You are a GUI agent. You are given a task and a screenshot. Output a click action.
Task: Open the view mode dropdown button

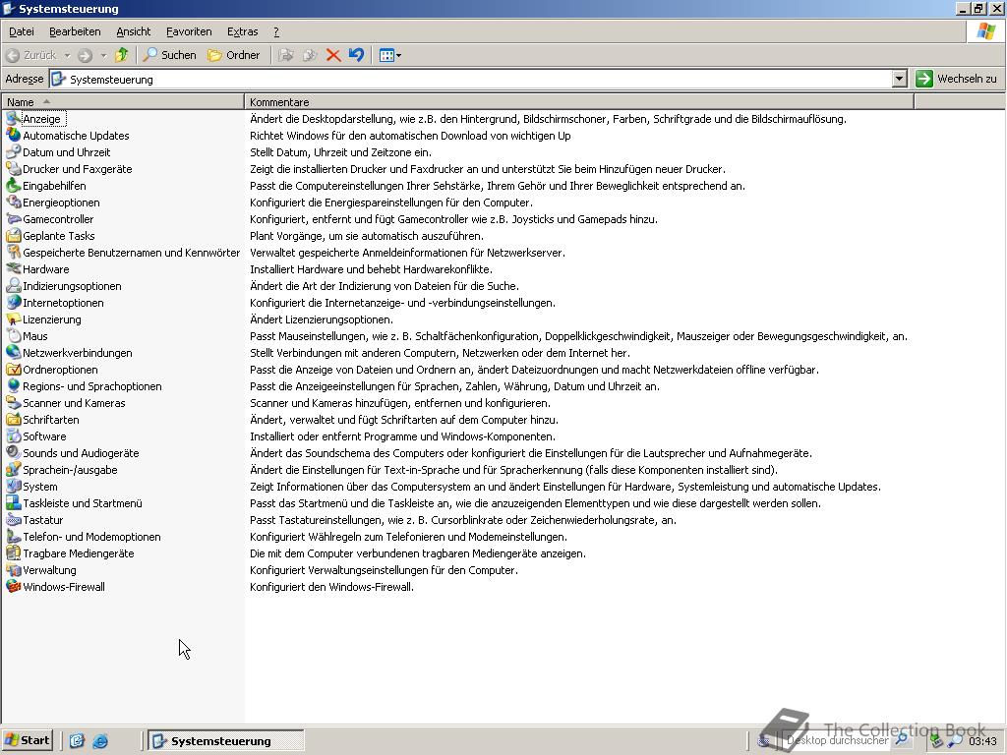pyautogui.click(x=389, y=55)
